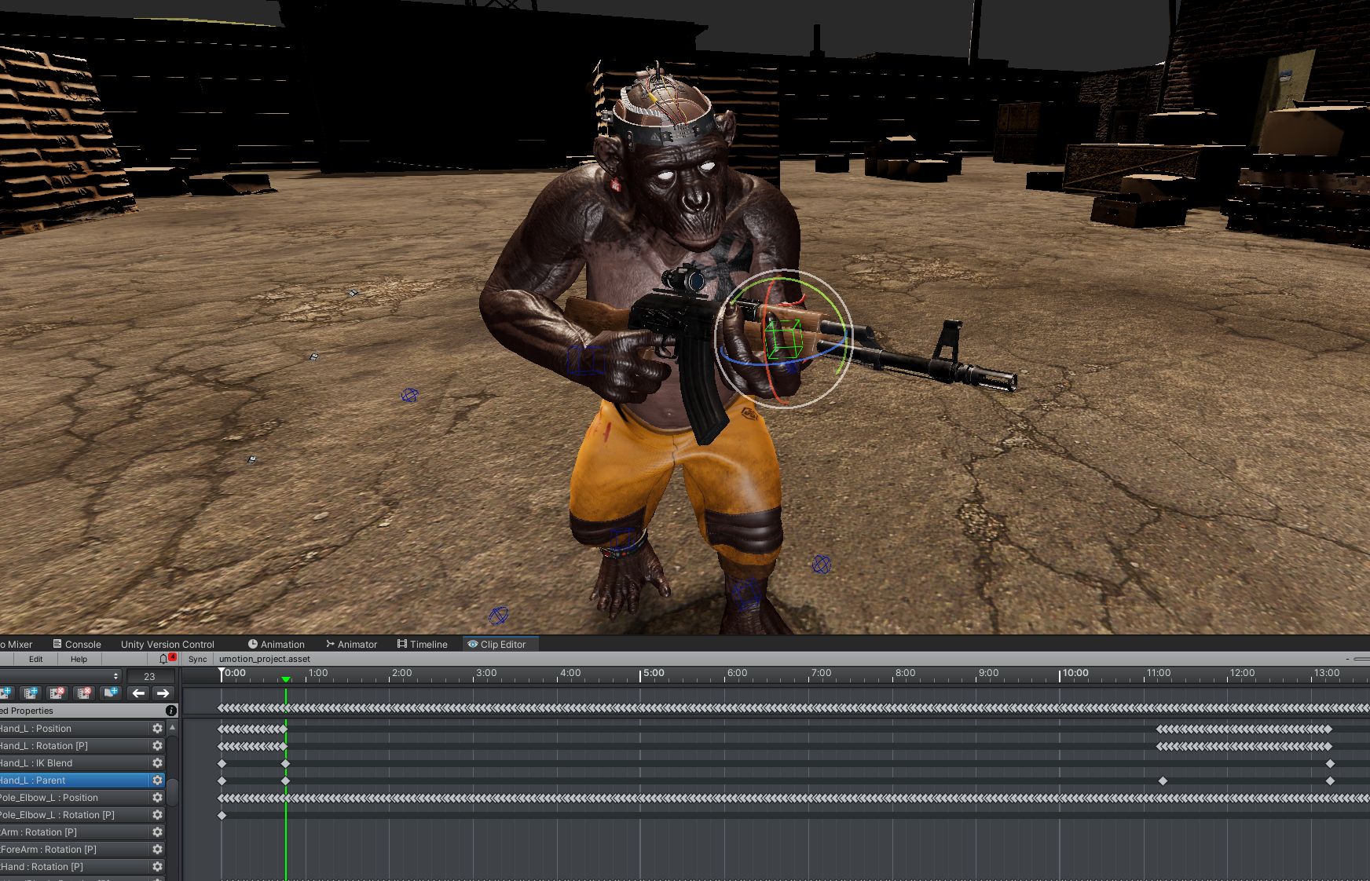Click the umotion_project.asset file field

(x=264, y=659)
